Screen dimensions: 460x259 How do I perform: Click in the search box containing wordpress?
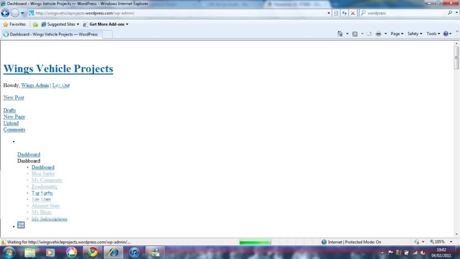click(x=405, y=13)
